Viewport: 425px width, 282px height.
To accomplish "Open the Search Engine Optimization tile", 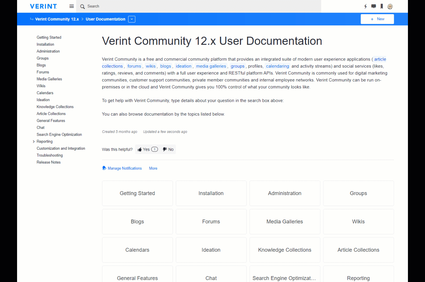I will click(x=285, y=274).
